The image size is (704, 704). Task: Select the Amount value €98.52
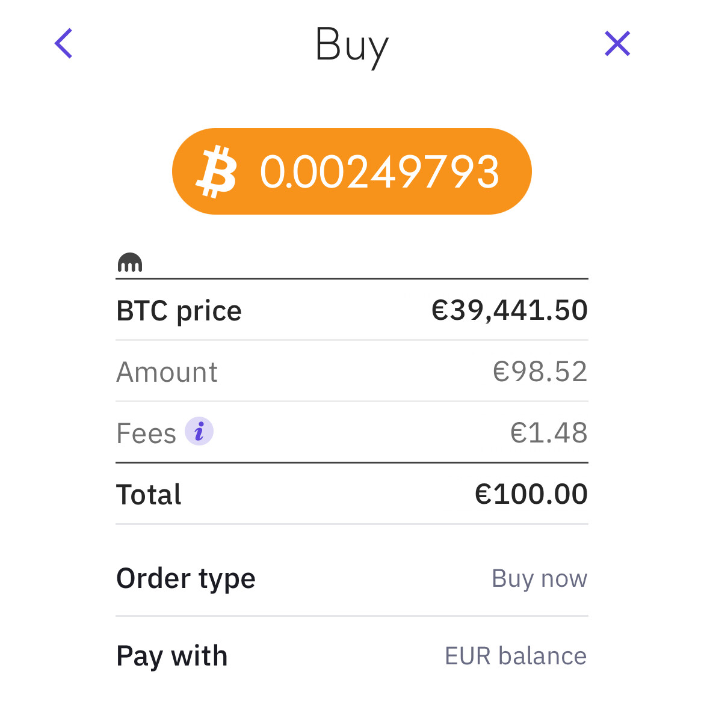point(540,372)
